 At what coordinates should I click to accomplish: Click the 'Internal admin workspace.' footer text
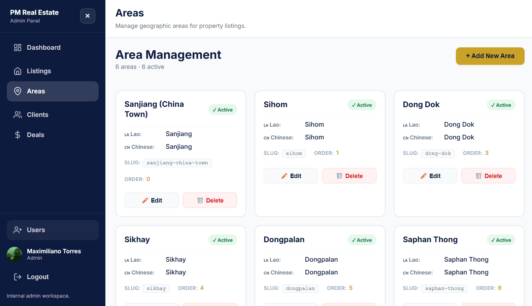[x=38, y=296]
